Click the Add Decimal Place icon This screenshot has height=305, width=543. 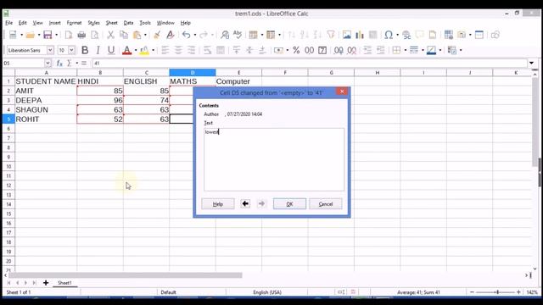point(339,50)
